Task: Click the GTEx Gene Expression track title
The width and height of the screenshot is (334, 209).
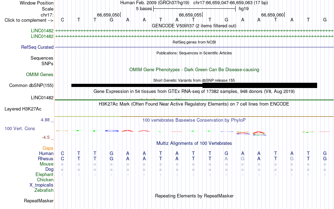Action: (194, 92)
